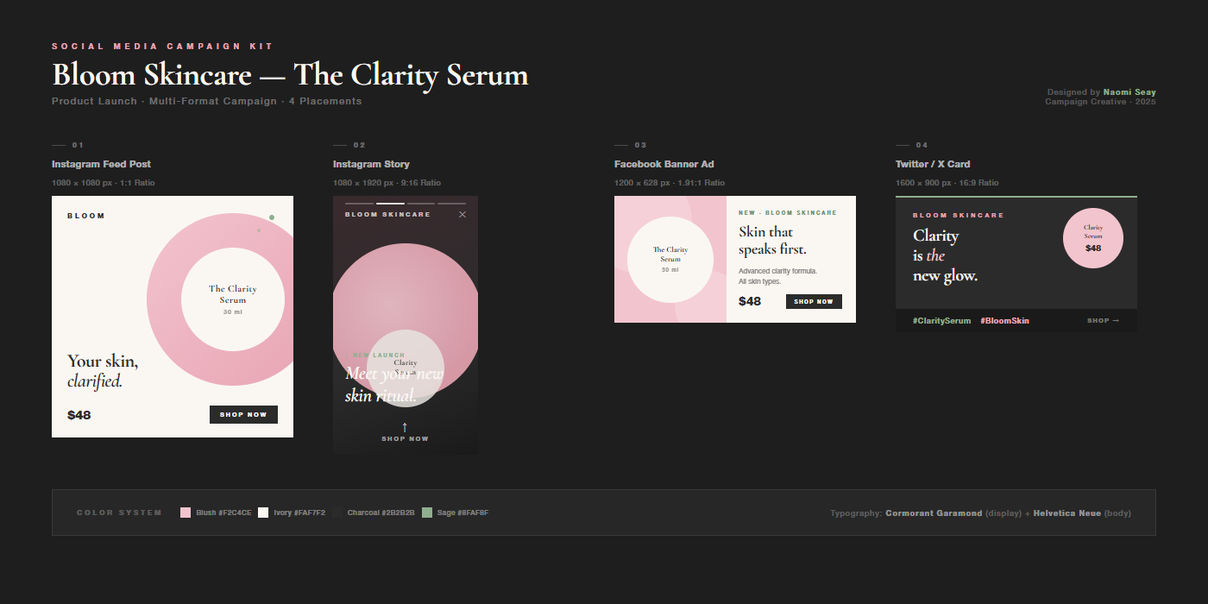
Task: Open the #ClaritySerum hashtag
Action: click(x=941, y=321)
